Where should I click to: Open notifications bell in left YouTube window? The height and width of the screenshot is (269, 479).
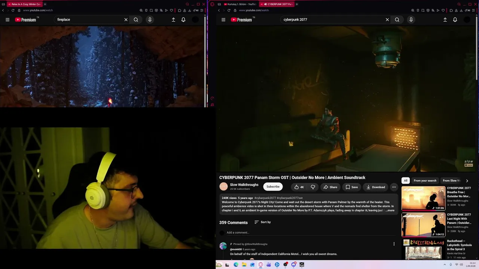click(183, 20)
